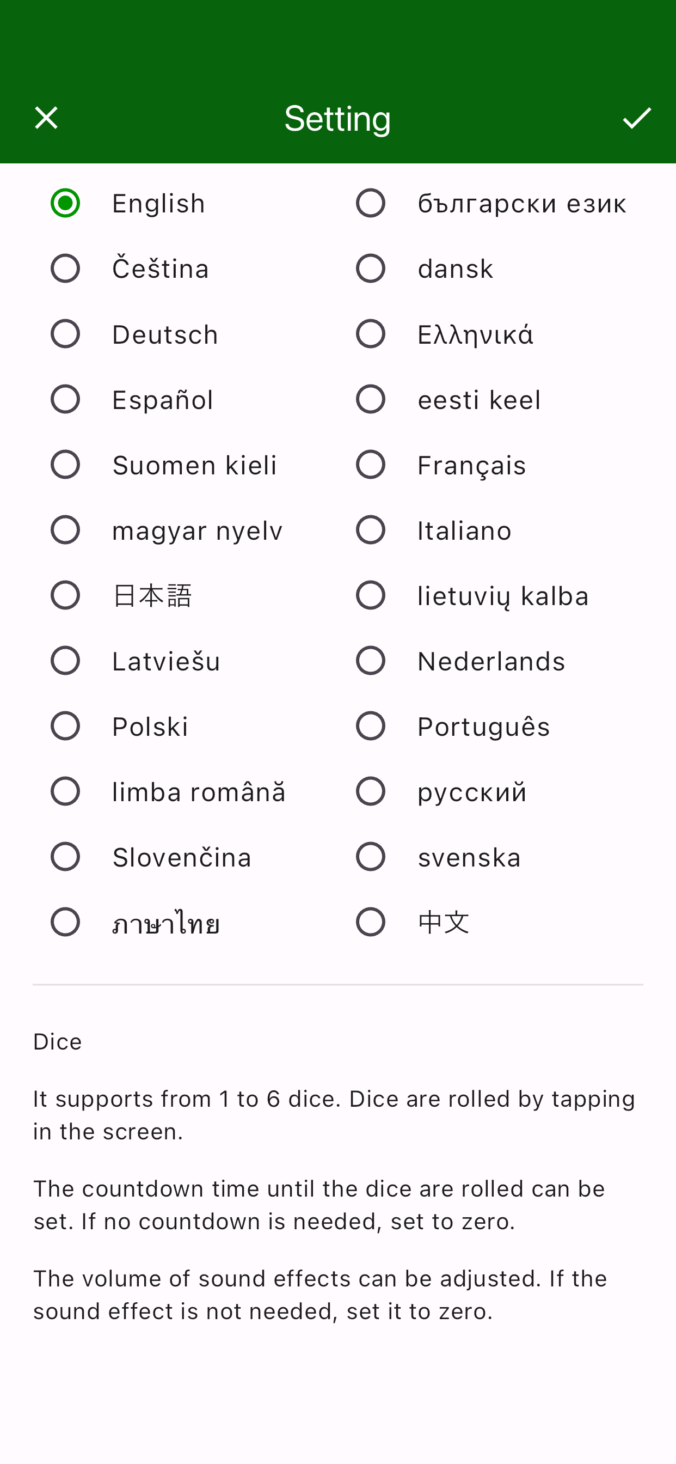The width and height of the screenshot is (676, 1464).
Task: Select the ภาษาไทย language option
Action: [65, 922]
